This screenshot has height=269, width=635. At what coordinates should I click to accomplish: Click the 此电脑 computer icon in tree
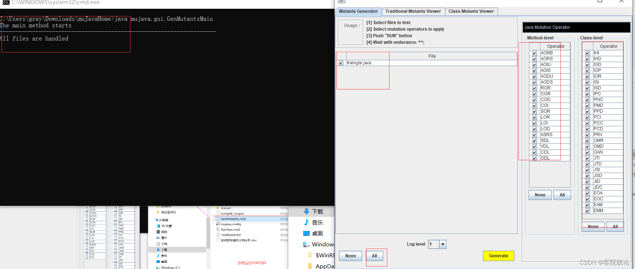point(157,220)
